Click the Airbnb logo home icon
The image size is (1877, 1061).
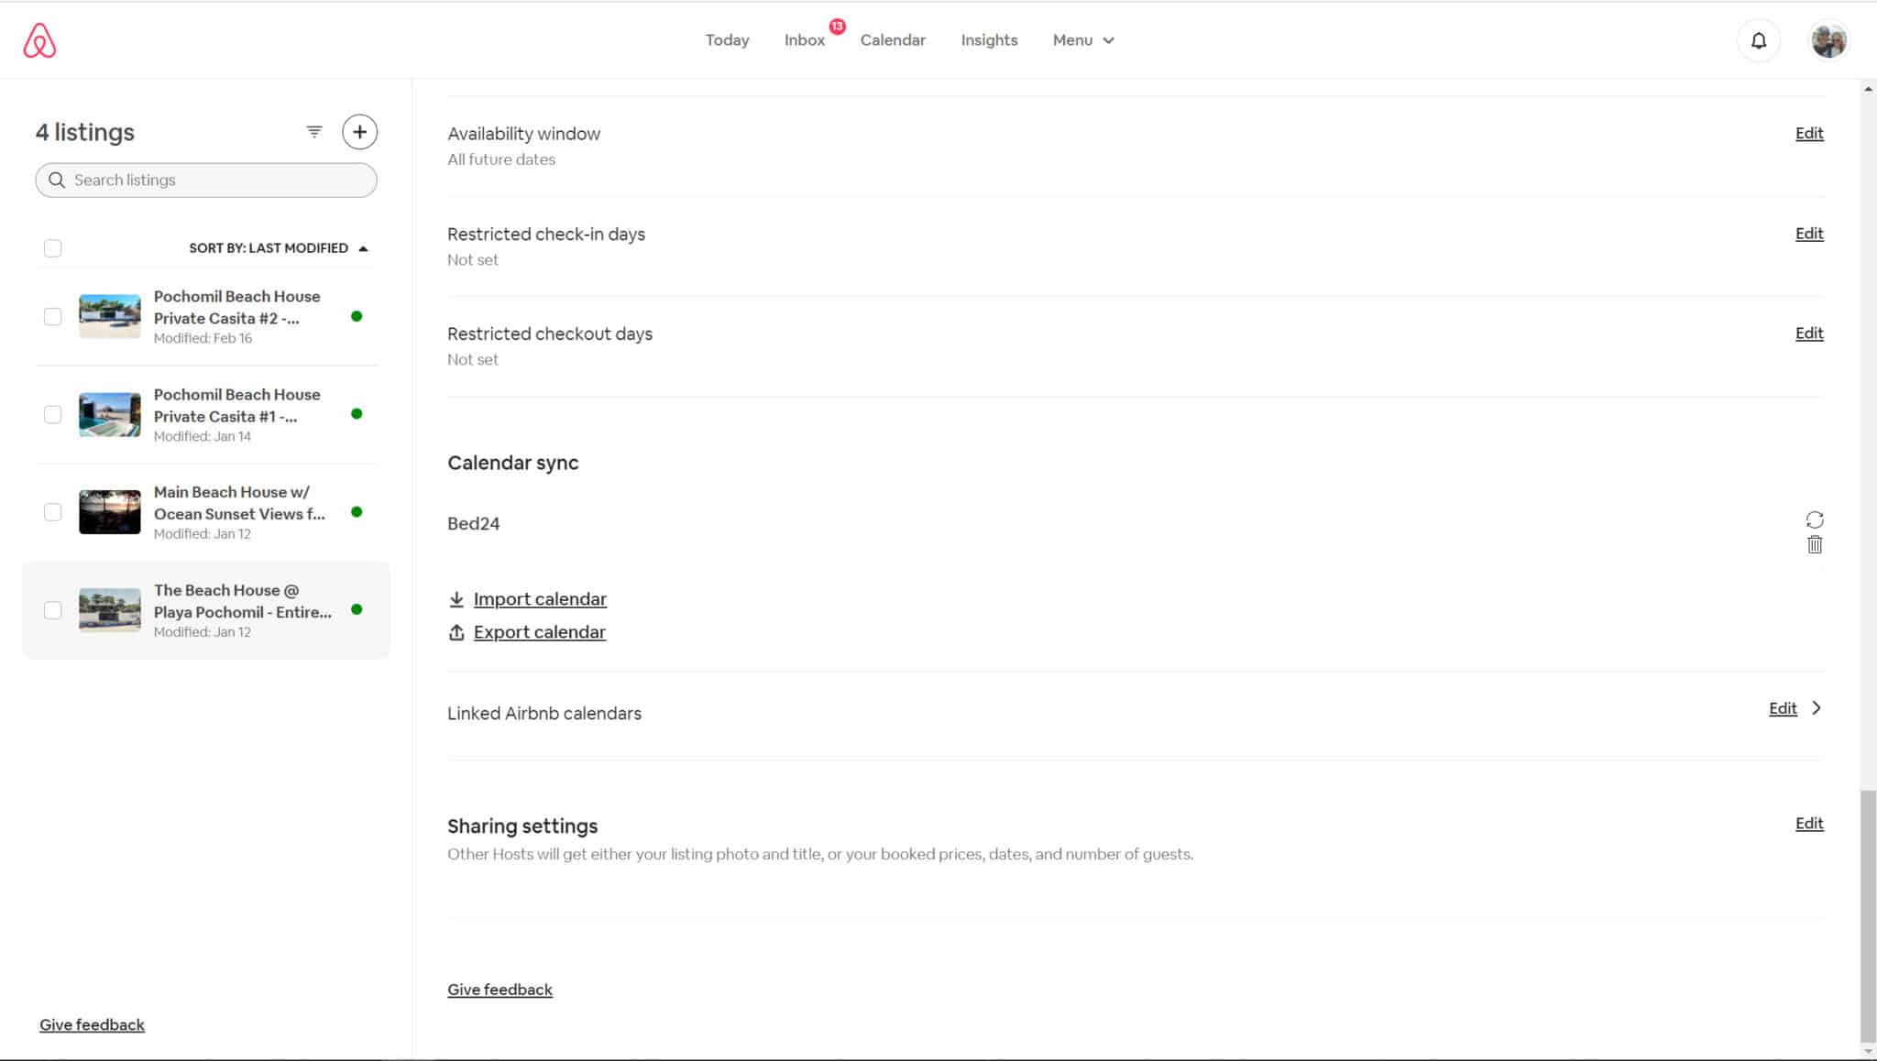39,40
